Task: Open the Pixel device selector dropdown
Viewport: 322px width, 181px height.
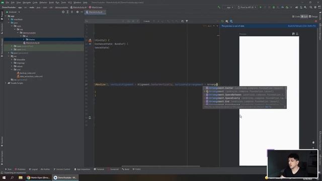Action: coord(247,7)
